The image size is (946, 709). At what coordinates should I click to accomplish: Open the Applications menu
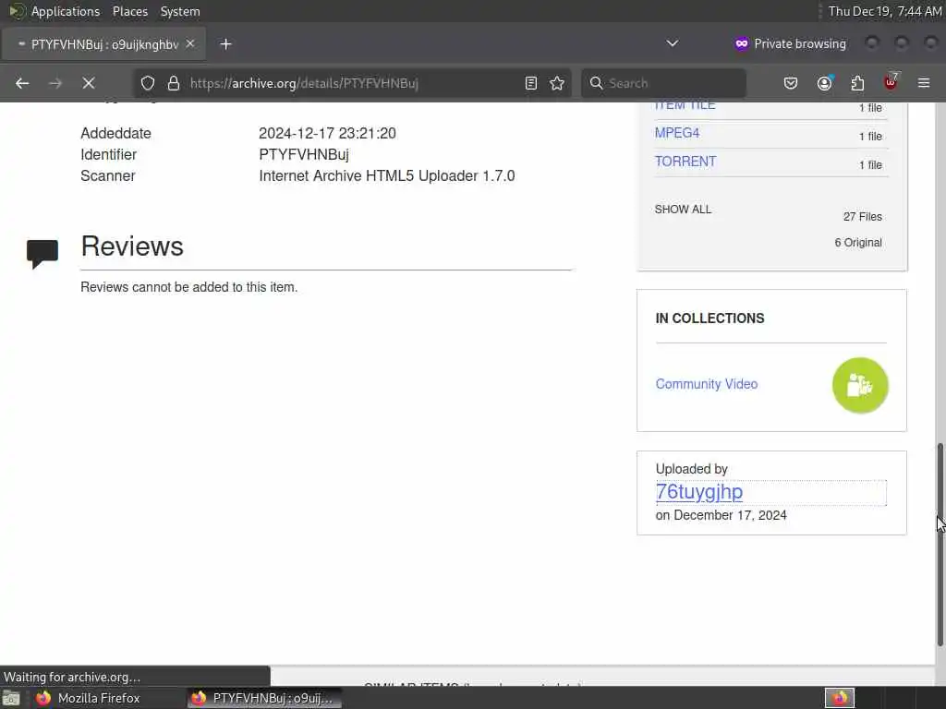pos(66,11)
